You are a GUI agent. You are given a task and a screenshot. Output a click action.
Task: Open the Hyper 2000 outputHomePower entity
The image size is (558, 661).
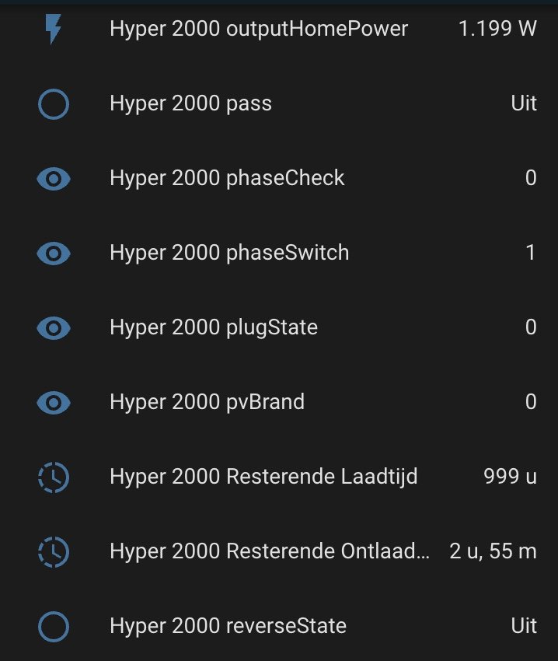(x=259, y=29)
